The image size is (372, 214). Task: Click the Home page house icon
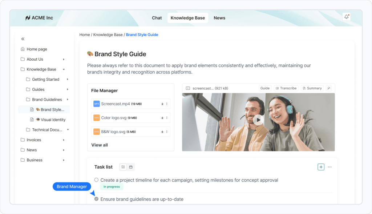[23, 49]
